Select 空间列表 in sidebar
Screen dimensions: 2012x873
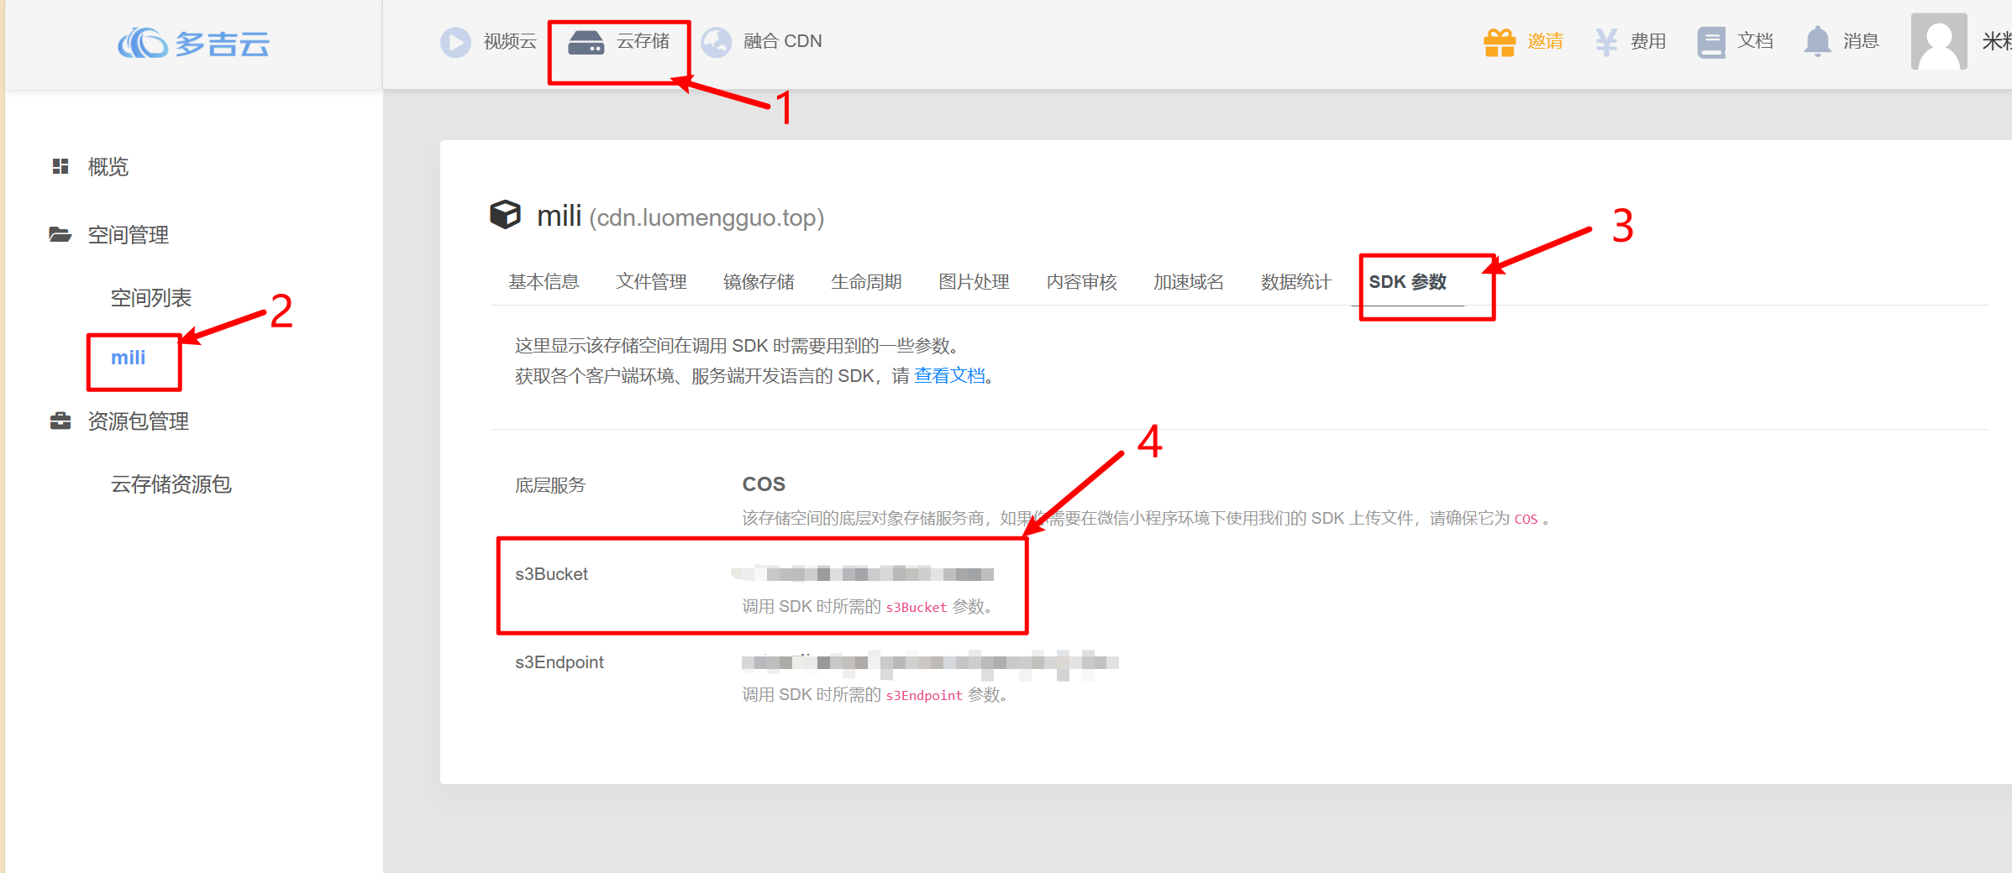point(151,298)
